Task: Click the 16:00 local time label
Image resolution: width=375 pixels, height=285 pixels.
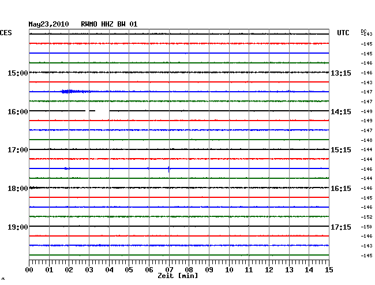Action: pyautogui.click(x=18, y=112)
